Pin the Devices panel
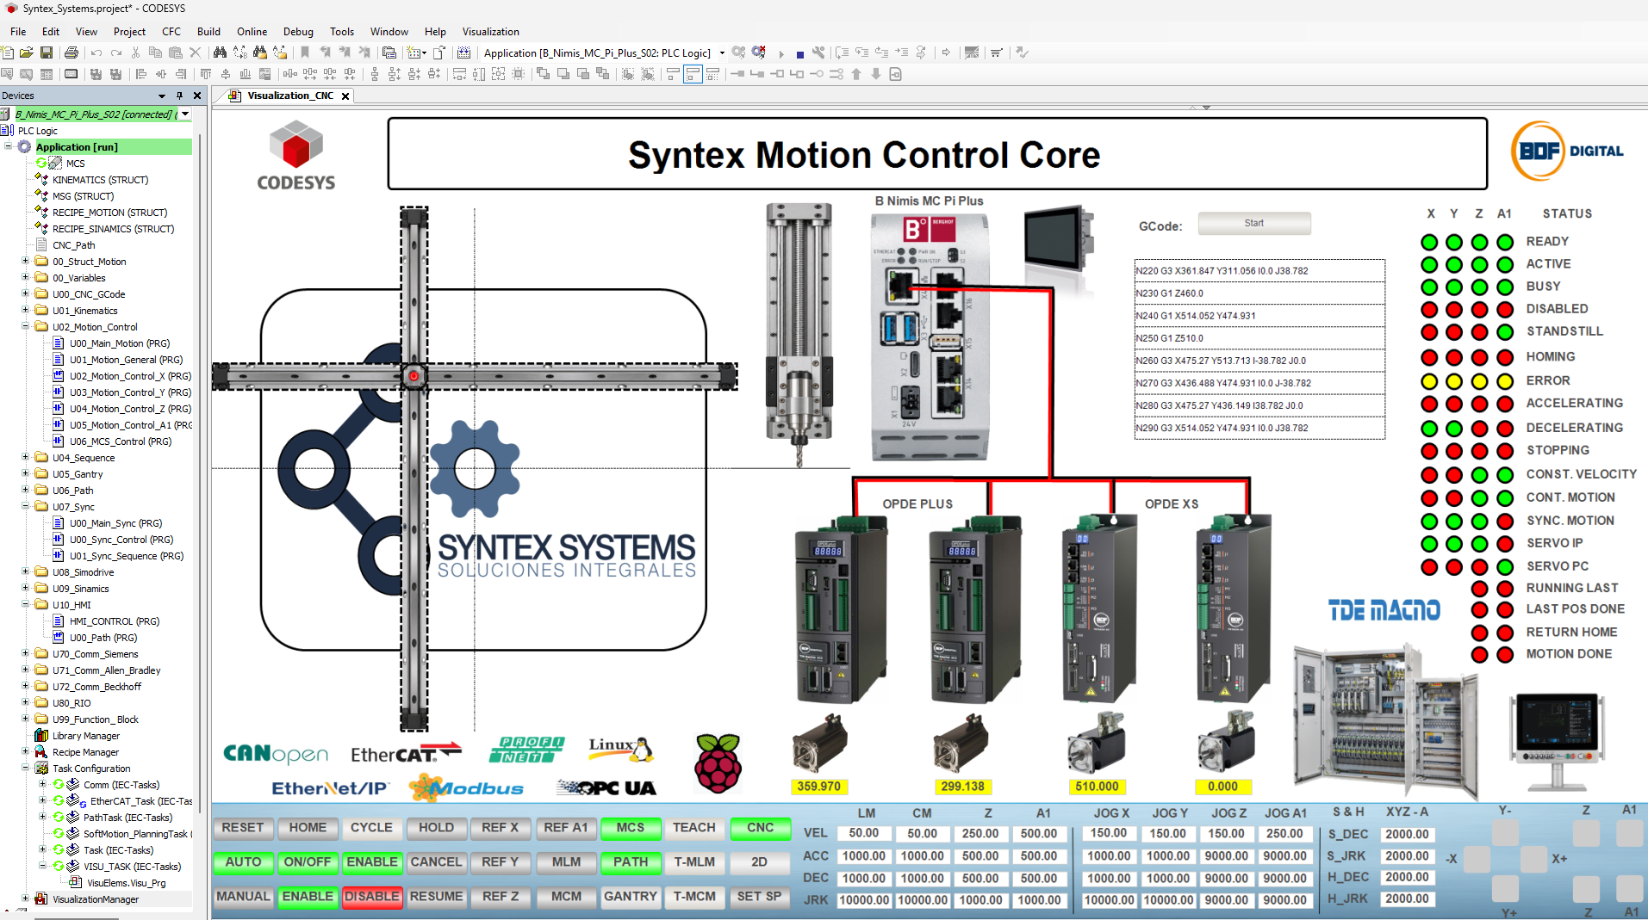The width and height of the screenshot is (1648, 920). pos(179,96)
